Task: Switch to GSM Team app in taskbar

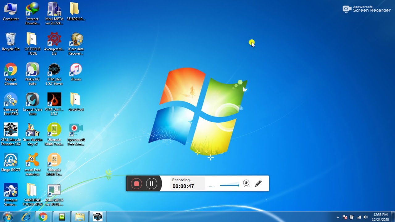Action: tap(98, 217)
